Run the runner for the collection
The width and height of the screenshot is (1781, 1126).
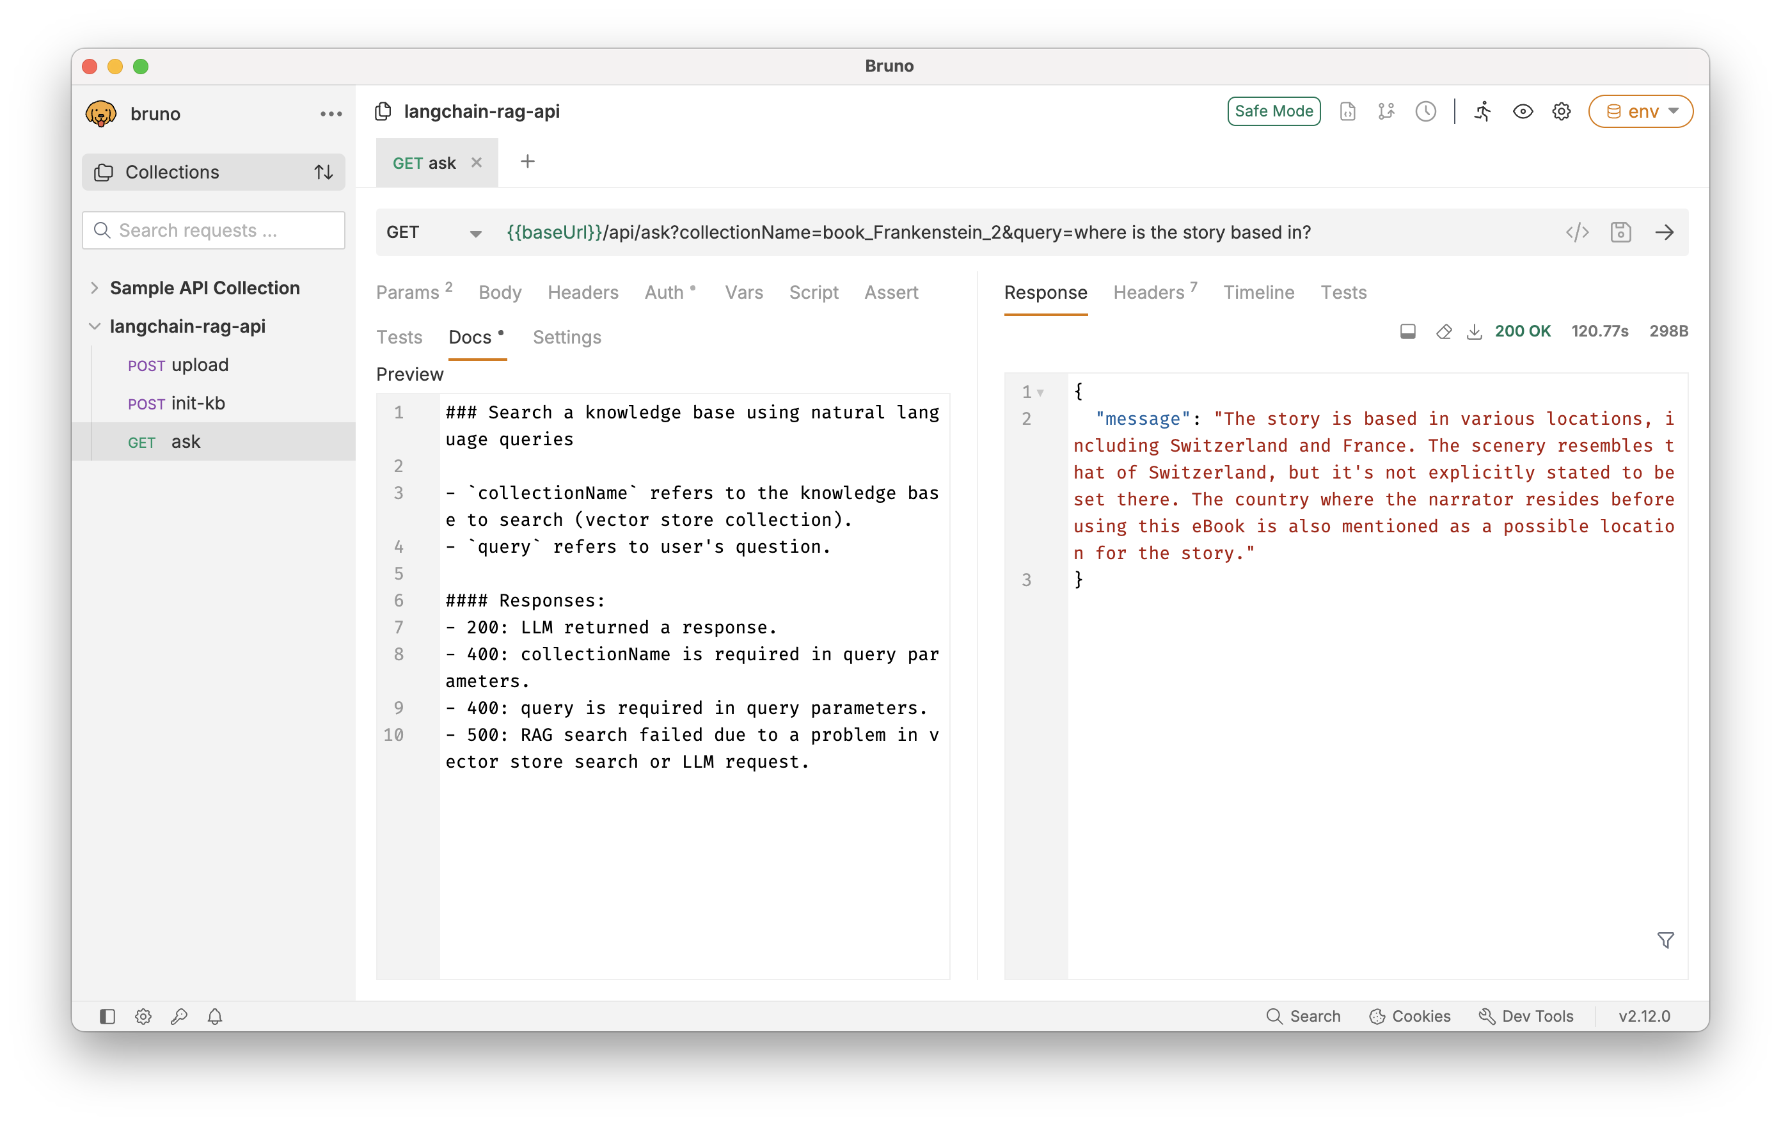click(1482, 111)
